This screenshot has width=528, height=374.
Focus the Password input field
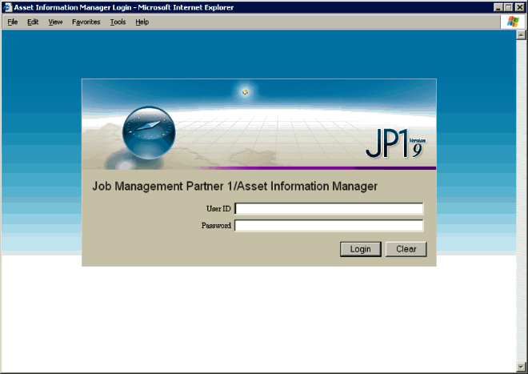coord(329,225)
